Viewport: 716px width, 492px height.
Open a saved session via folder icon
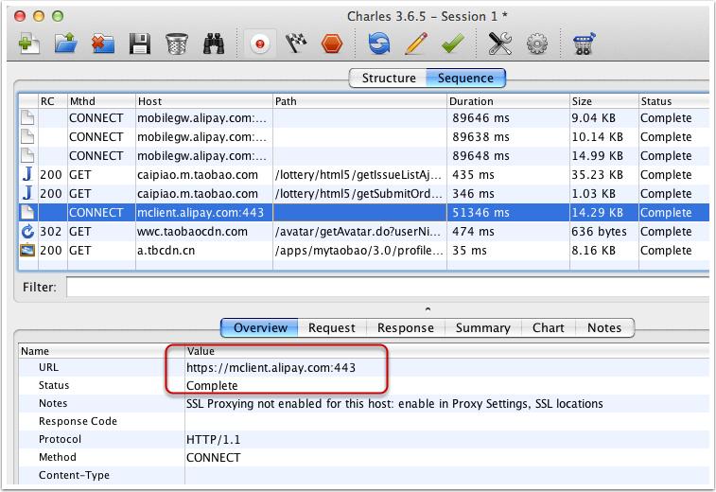point(64,44)
